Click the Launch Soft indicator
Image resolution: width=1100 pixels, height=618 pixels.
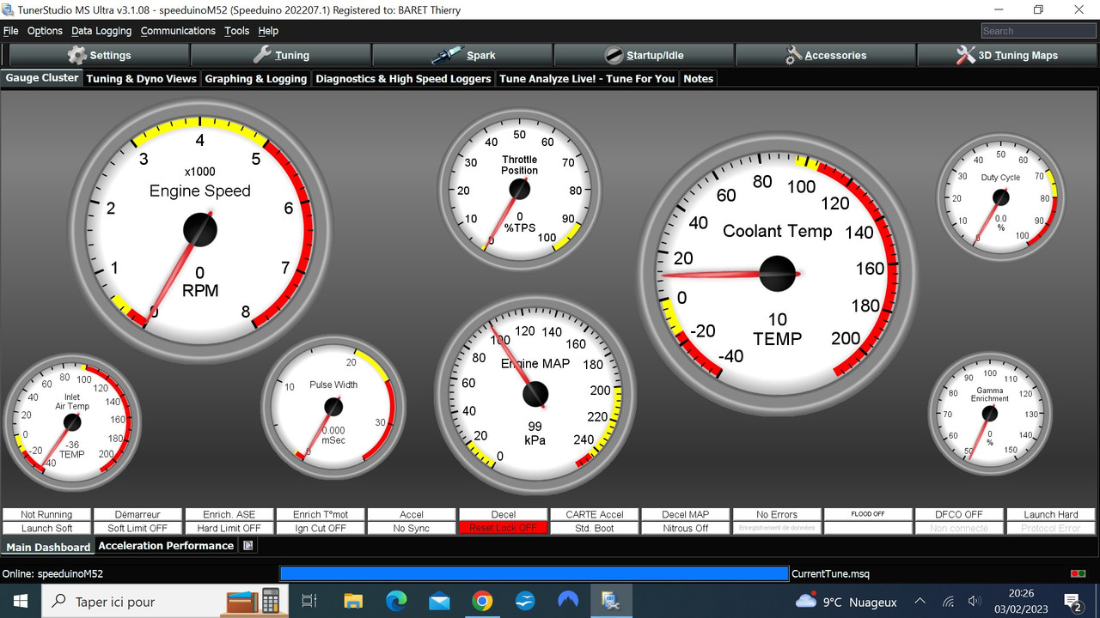[46, 528]
